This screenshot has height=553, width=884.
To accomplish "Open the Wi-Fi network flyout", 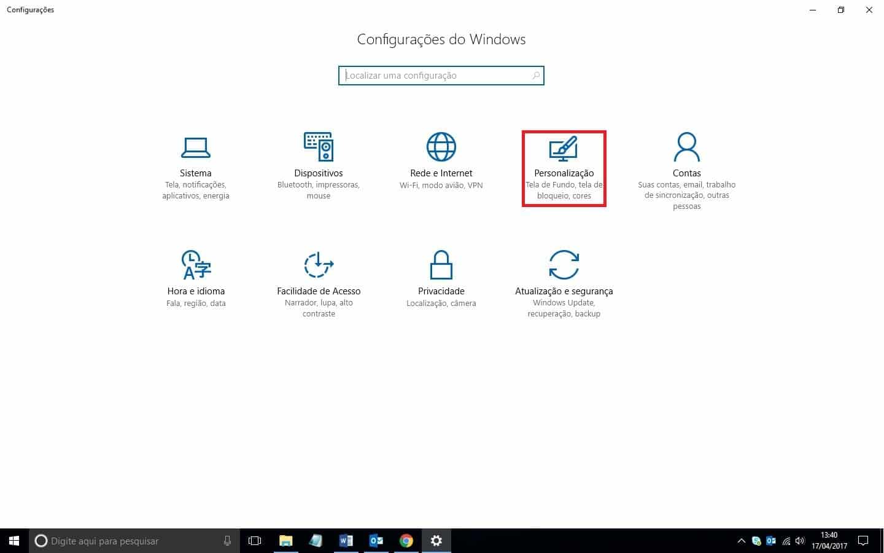I will pos(786,541).
